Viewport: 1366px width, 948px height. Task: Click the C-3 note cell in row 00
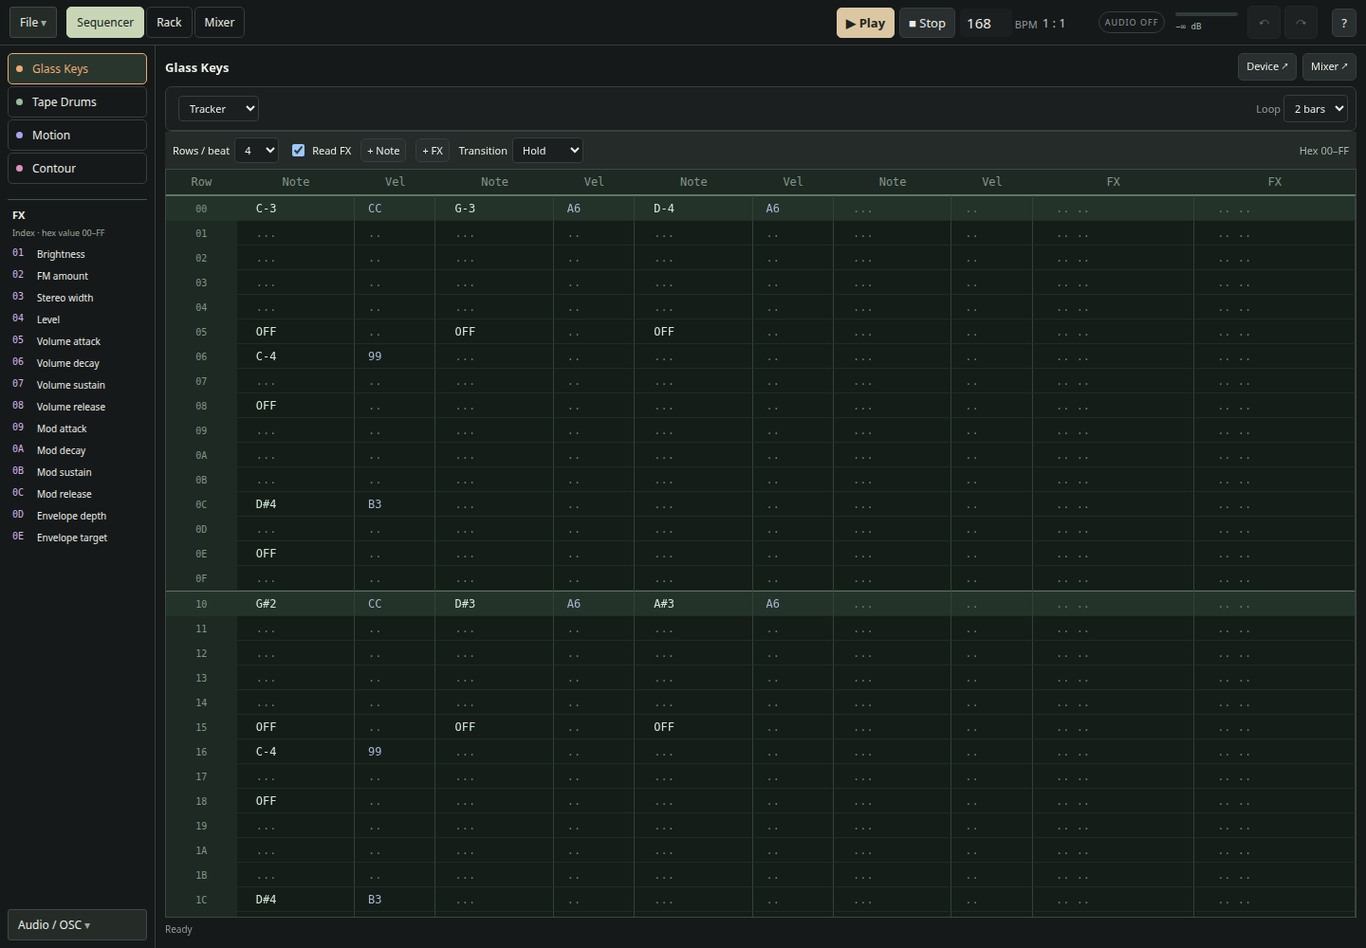click(295, 209)
